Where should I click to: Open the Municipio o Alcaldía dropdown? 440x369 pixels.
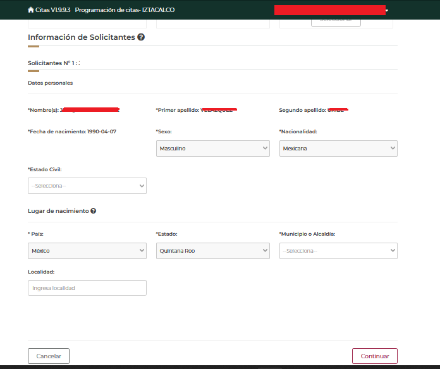pyautogui.click(x=338, y=251)
